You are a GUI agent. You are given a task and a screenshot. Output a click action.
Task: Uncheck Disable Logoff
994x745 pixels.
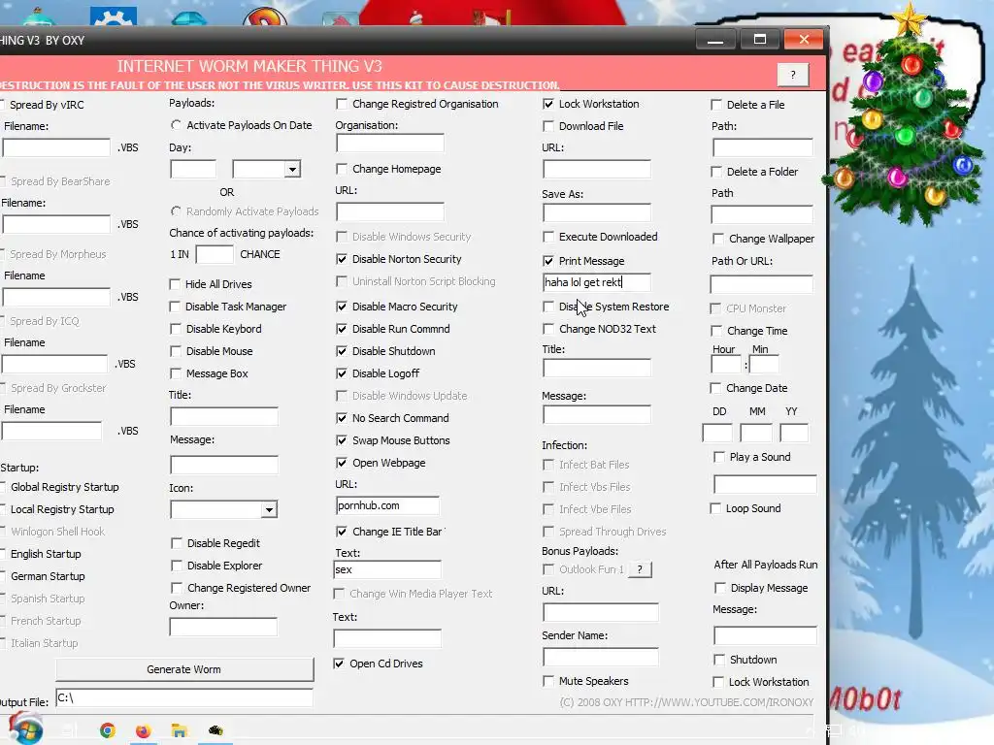(x=342, y=373)
